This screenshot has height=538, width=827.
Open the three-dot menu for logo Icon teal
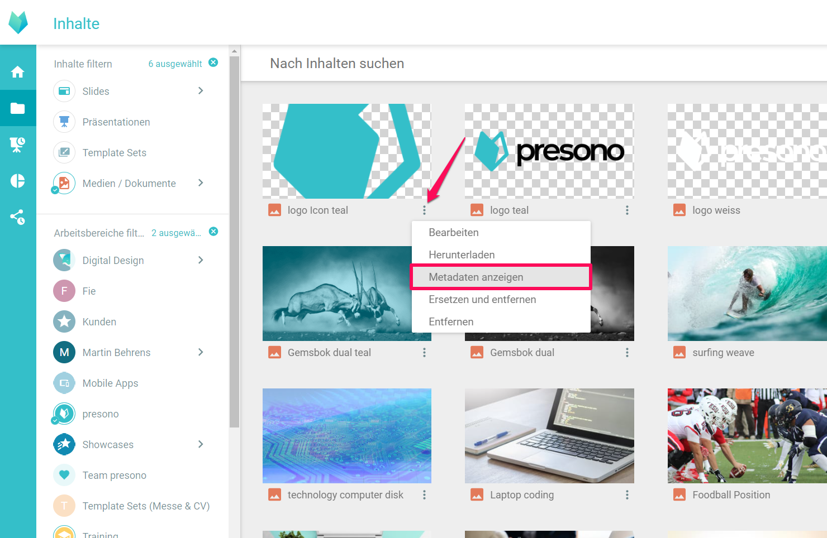pyautogui.click(x=424, y=210)
